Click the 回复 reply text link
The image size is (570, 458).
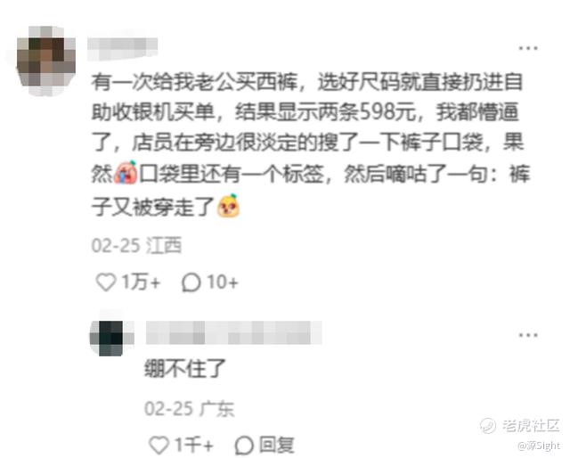coord(277,445)
